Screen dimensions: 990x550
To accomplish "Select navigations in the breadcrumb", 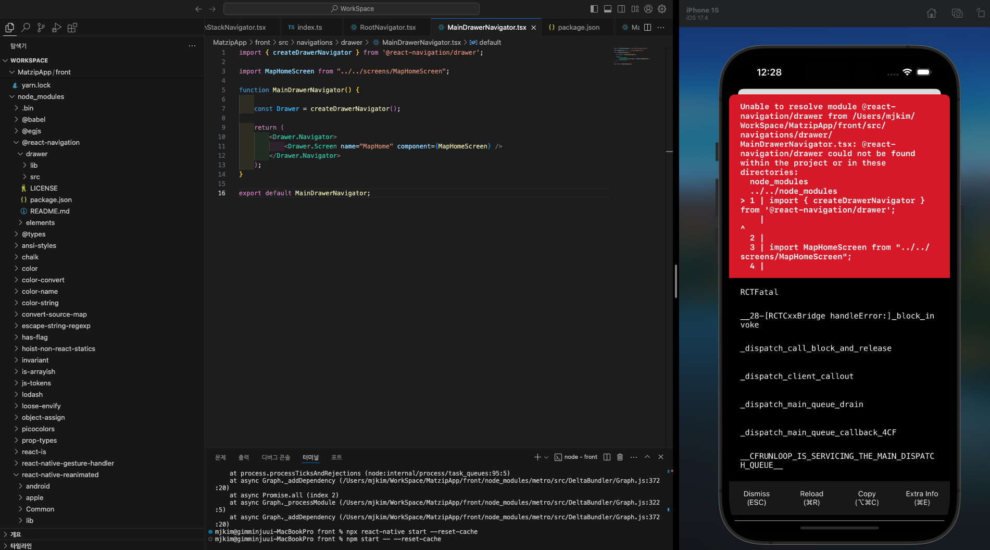I will [x=314, y=43].
